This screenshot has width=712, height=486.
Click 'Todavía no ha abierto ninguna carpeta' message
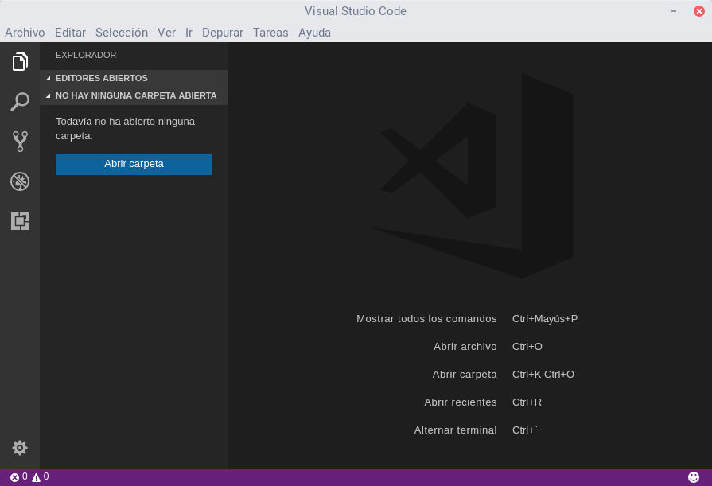coord(126,129)
